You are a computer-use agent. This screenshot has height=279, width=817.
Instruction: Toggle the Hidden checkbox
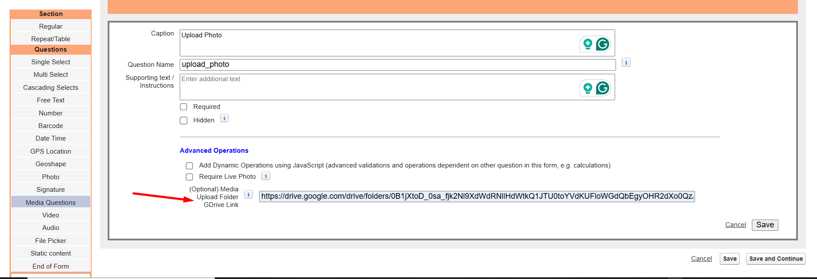[x=184, y=120]
